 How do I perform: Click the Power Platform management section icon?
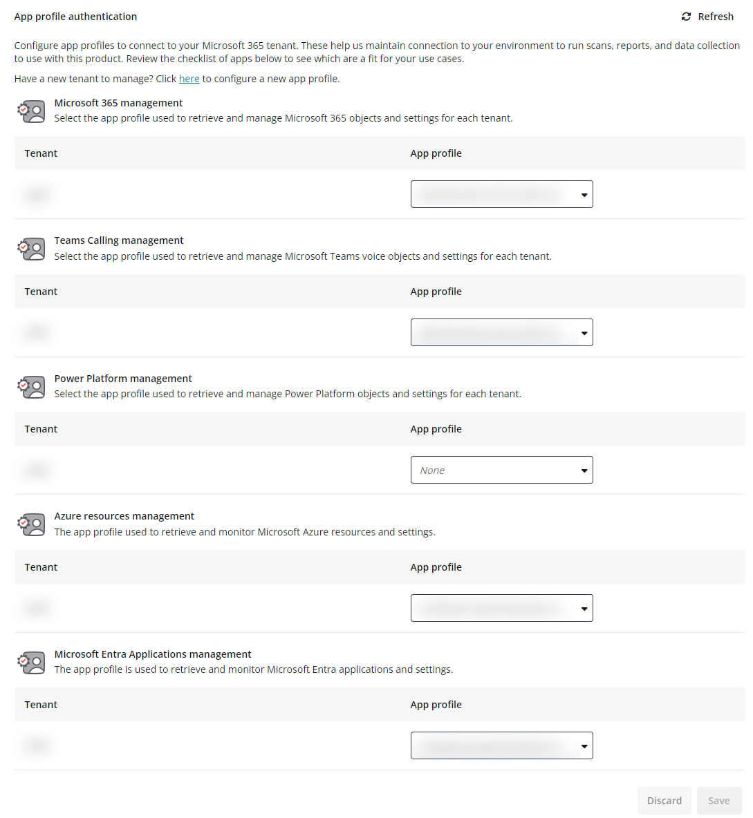(x=31, y=386)
